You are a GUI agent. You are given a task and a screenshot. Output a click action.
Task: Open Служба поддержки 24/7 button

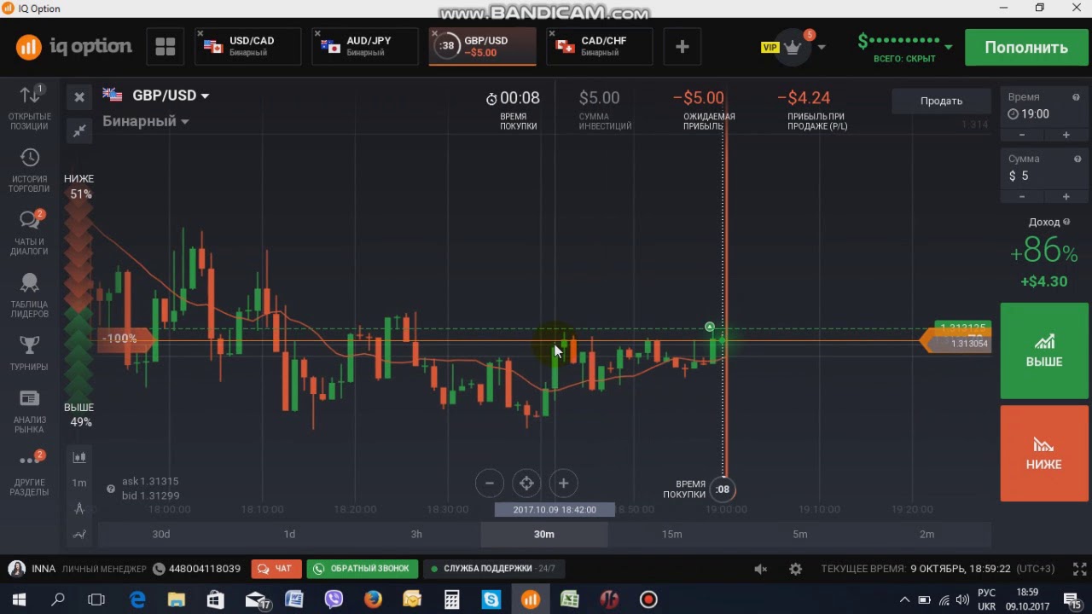click(493, 569)
